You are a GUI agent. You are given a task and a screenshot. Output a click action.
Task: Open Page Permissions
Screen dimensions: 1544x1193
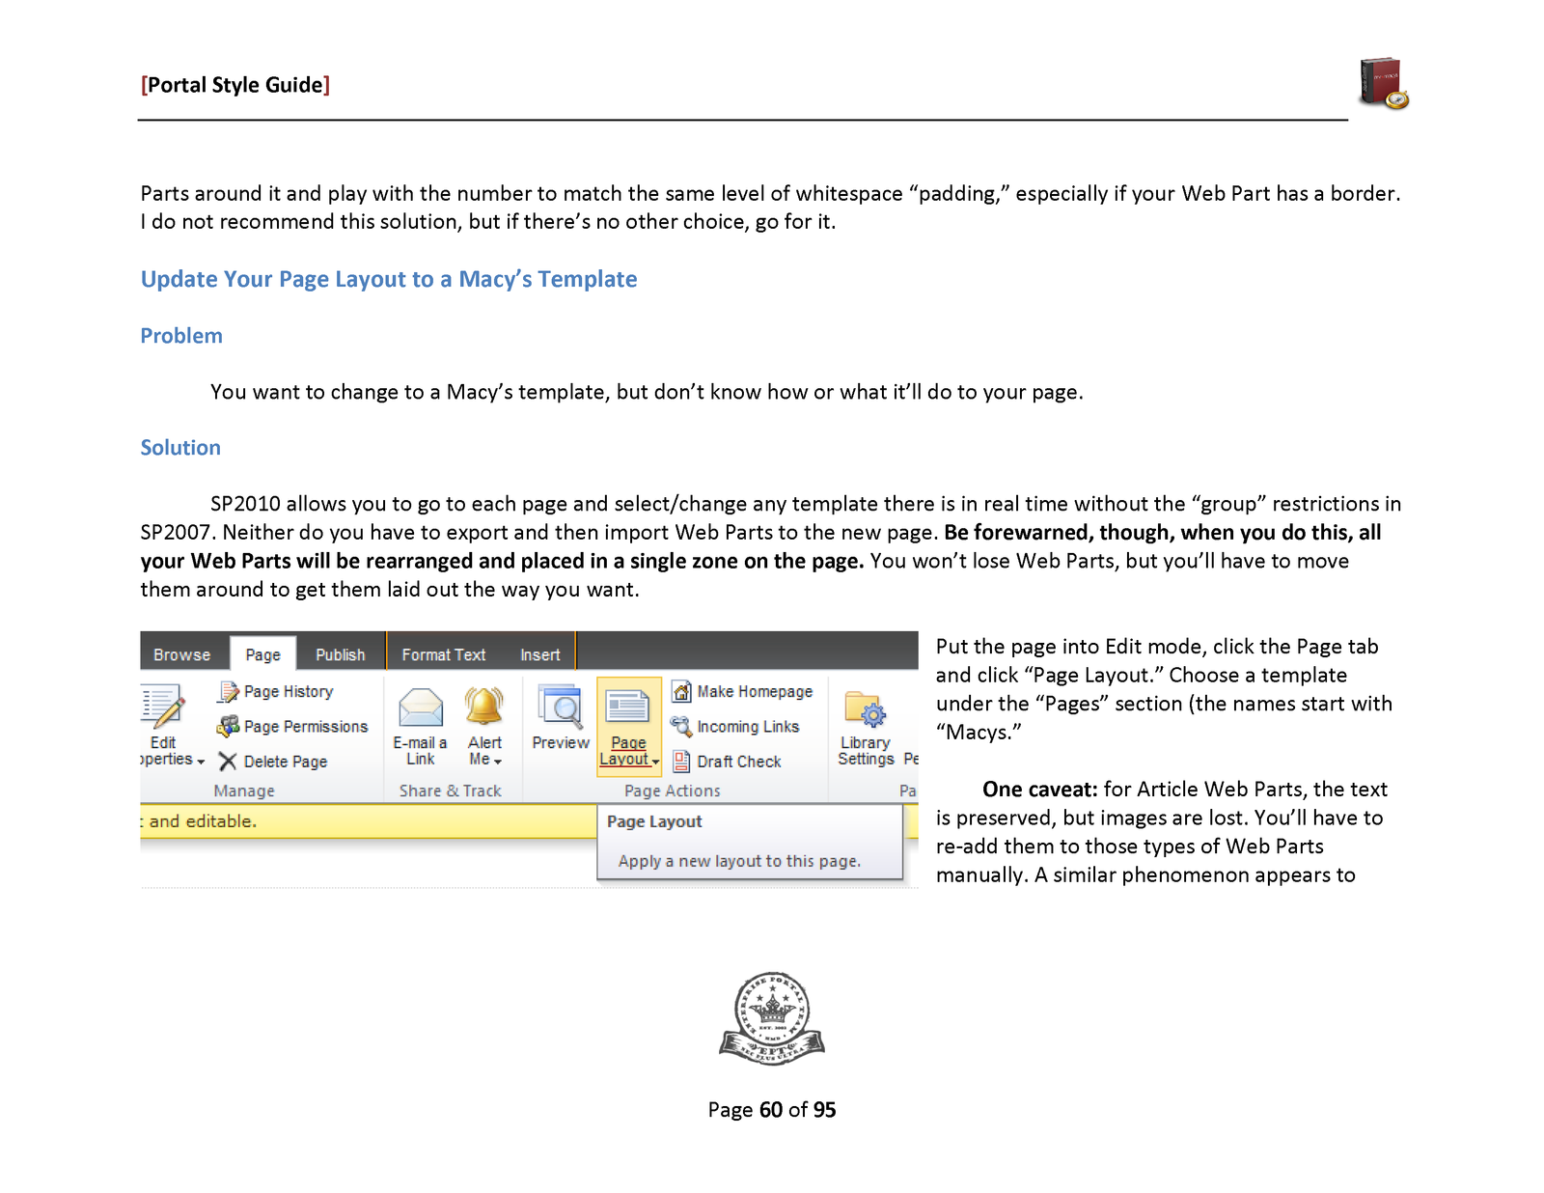click(x=306, y=727)
